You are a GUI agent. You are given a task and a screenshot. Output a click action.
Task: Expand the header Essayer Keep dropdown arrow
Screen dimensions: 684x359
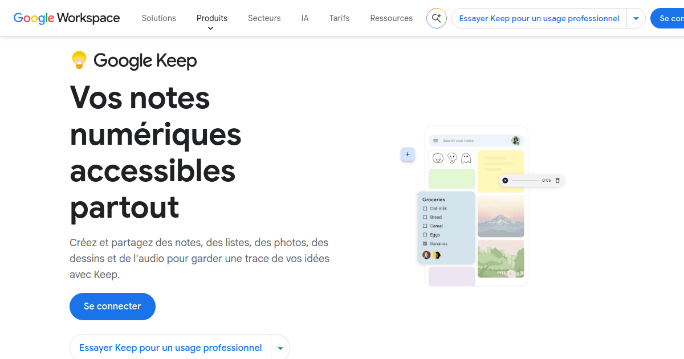(x=636, y=18)
